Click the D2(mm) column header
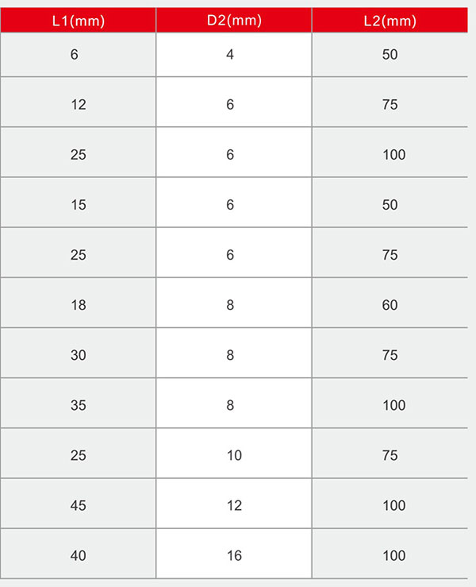This screenshot has width=476, height=587. tap(234, 20)
